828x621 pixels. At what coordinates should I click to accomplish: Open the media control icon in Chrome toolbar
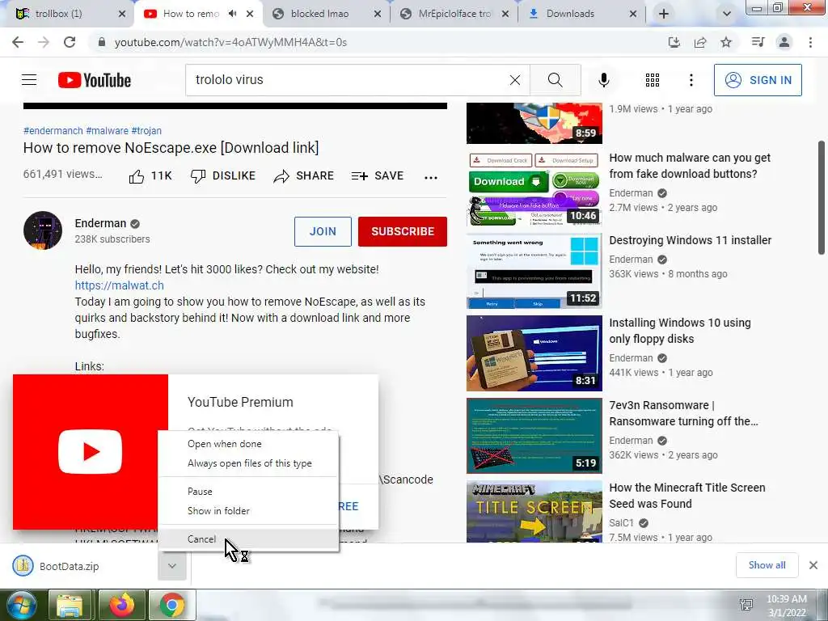tap(758, 42)
